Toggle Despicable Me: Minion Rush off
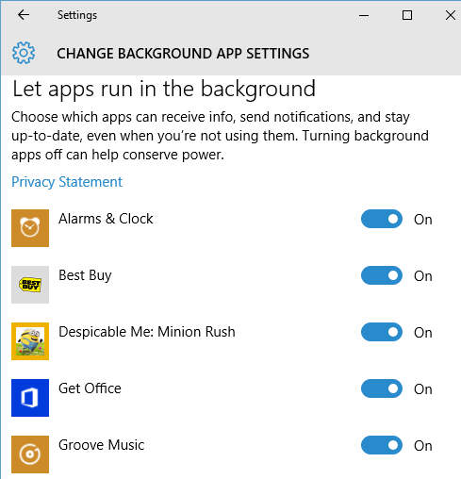Image resolution: width=461 pixels, height=479 pixels. [x=382, y=332]
